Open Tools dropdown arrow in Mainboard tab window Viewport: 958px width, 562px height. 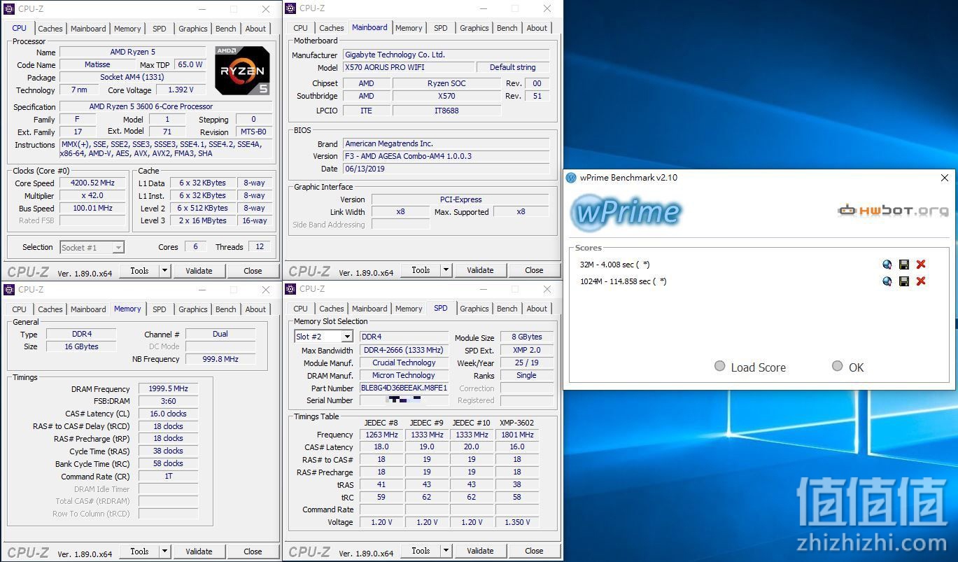click(446, 270)
